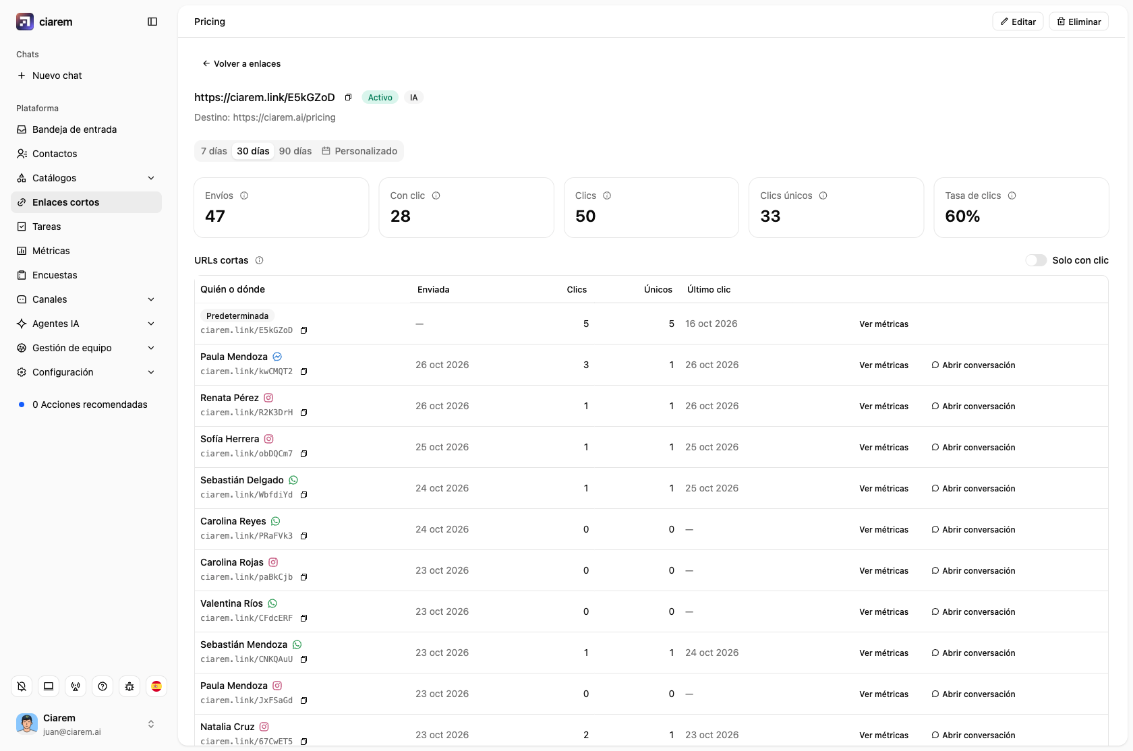The height and width of the screenshot is (751, 1133).
Task: Collapse the sidebar panel icon
Action: pos(152,22)
